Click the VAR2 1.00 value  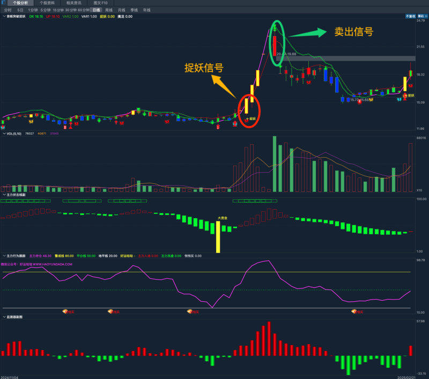[70, 17]
